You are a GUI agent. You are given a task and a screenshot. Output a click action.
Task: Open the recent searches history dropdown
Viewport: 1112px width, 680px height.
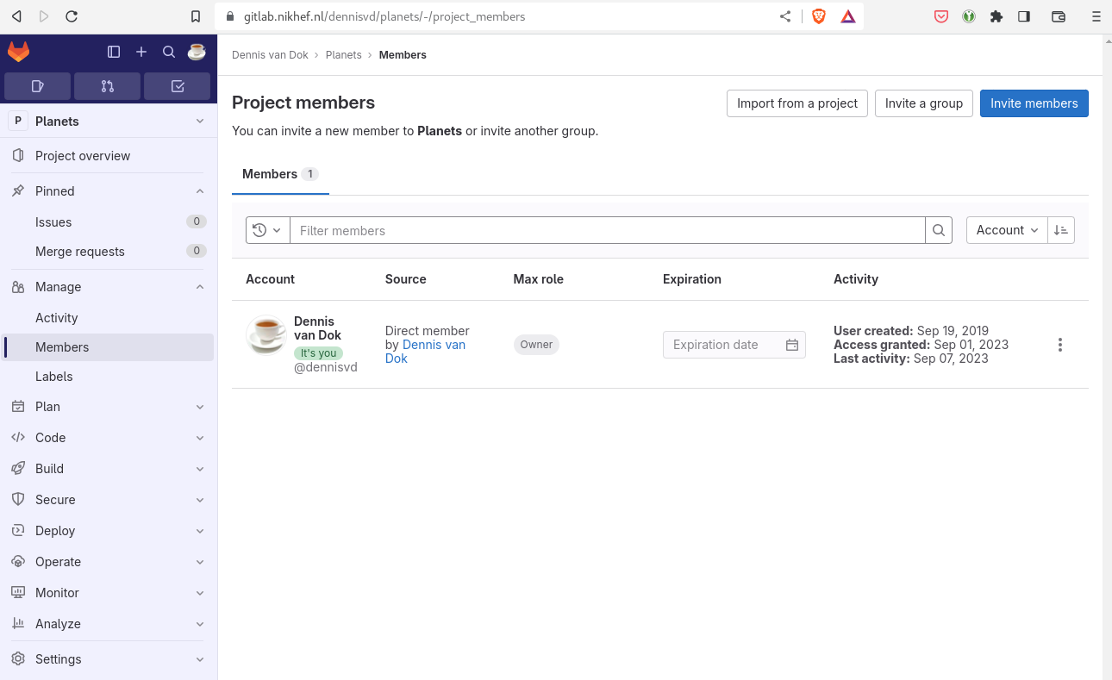point(267,230)
